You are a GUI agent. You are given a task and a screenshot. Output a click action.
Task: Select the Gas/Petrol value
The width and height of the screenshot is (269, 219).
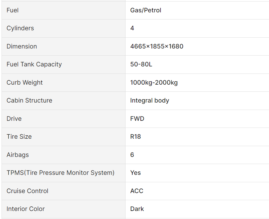(146, 11)
